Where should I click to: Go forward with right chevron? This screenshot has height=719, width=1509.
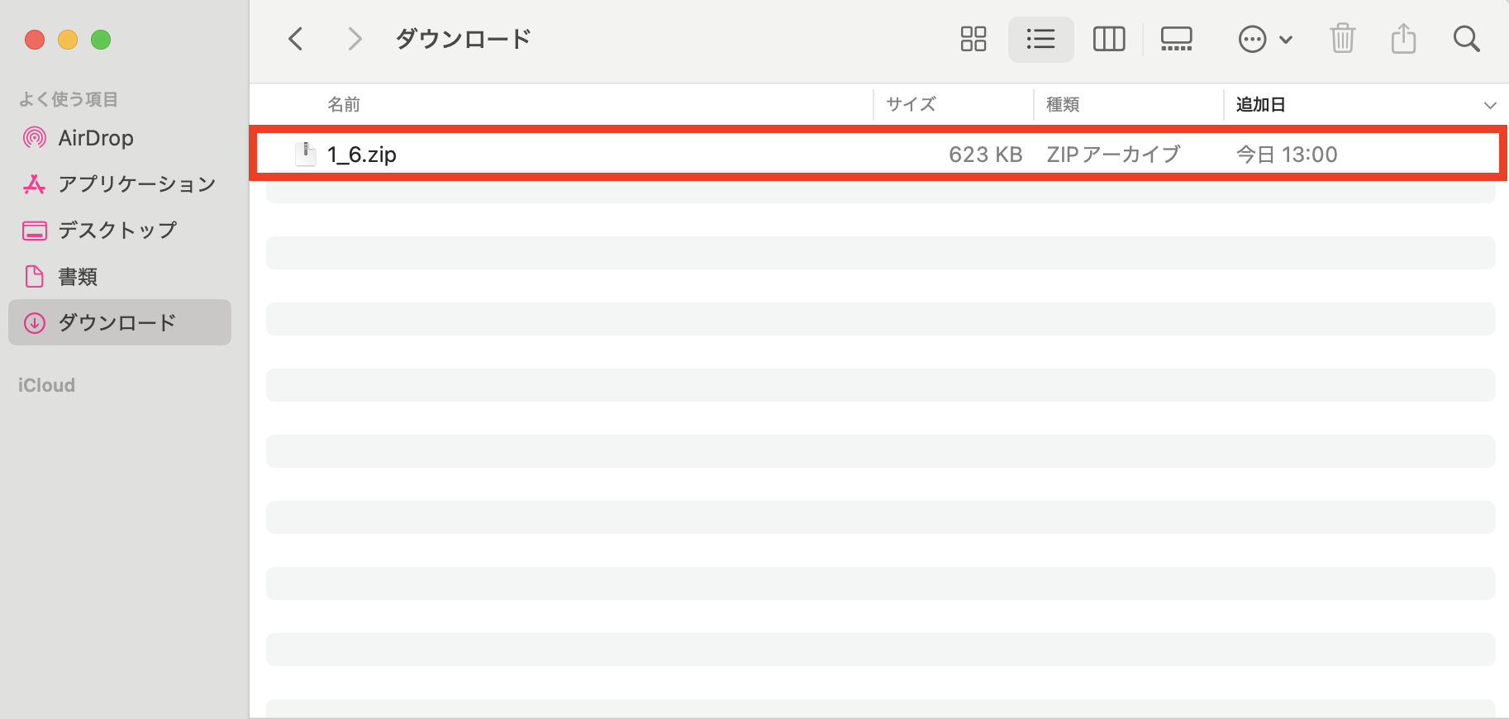coord(355,39)
